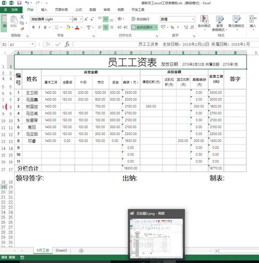259x263 pixels.
Task: Click the Insert Function fx button
Action: [67, 44]
